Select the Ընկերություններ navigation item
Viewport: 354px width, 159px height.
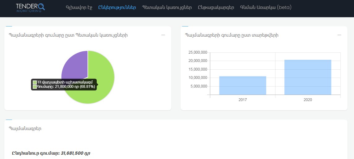pos(117,7)
